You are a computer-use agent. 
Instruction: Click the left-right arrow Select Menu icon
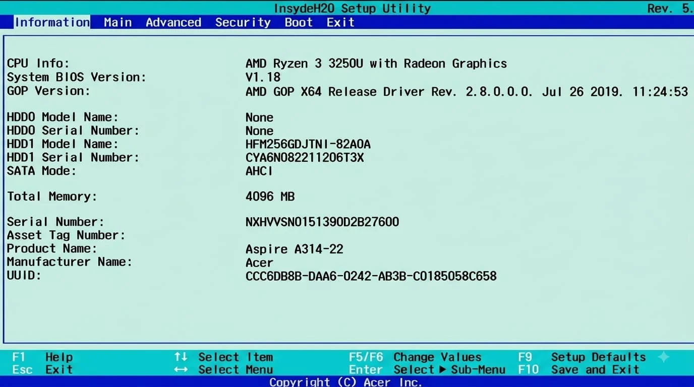(181, 369)
